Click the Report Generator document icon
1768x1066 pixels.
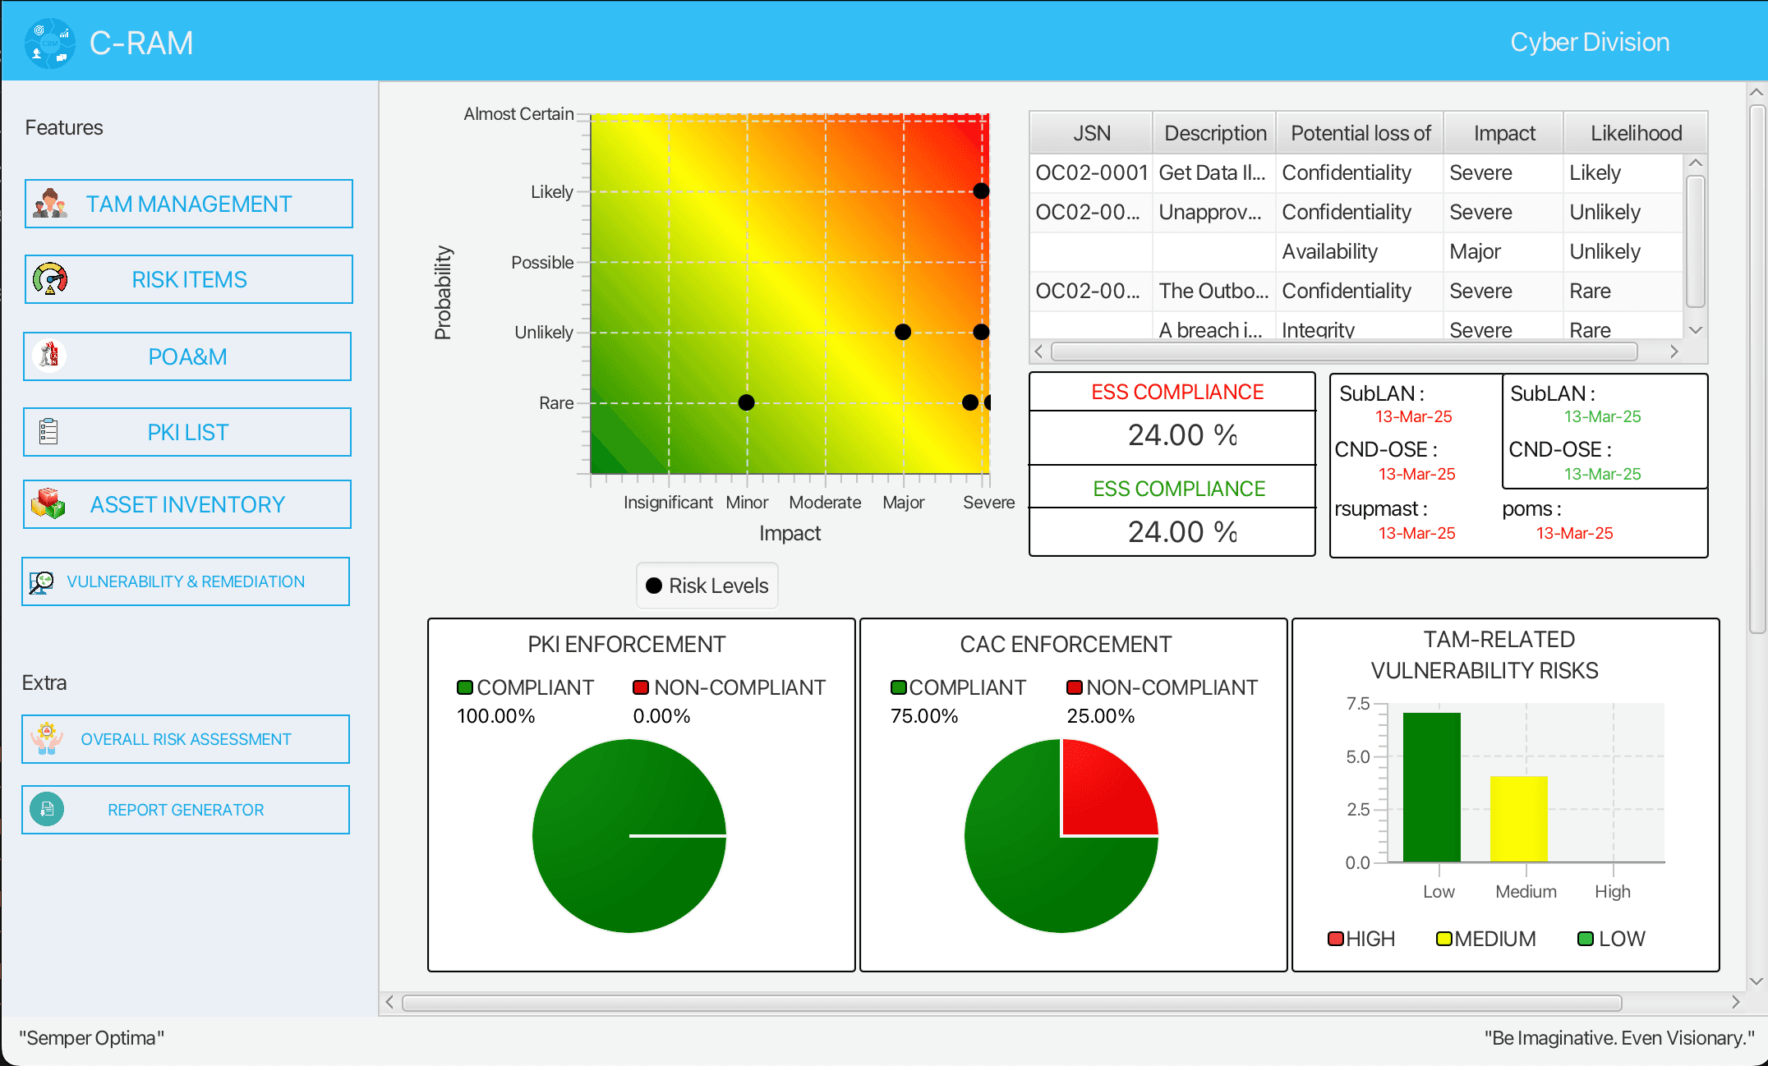47,809
